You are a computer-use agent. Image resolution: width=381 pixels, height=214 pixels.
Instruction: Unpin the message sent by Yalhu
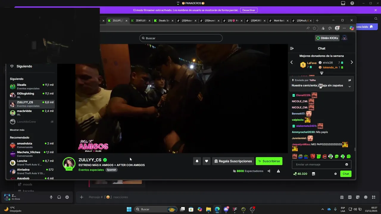coord(350,80)
